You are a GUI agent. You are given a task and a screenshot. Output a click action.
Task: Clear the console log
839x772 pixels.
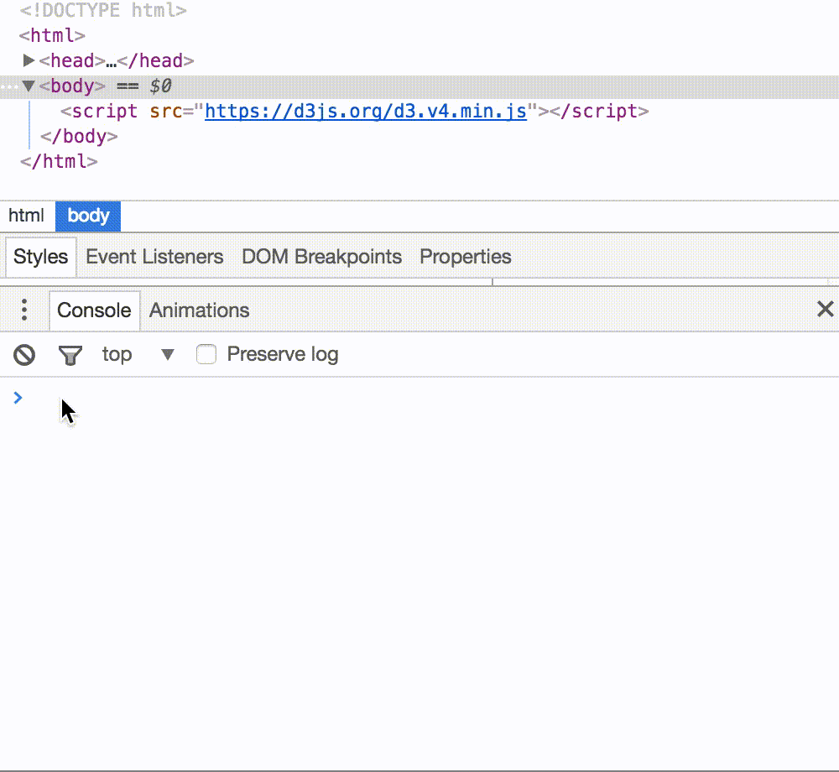click(x=24, y=355)
